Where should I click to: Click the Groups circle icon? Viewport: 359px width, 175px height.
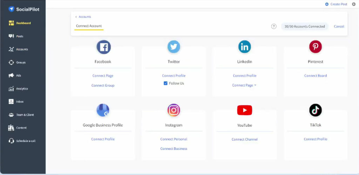[11, 62]
